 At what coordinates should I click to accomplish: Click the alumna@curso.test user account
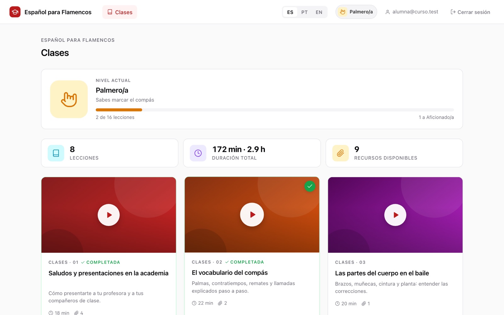pyautogui.click(x=412, y=12)
